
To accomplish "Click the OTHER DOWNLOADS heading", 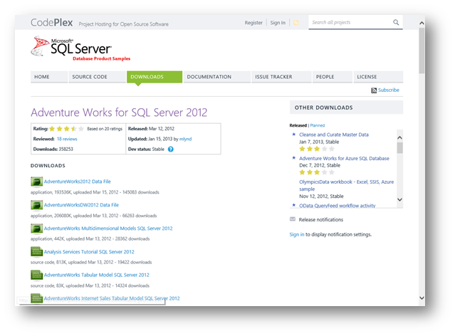I will point(323,107).
